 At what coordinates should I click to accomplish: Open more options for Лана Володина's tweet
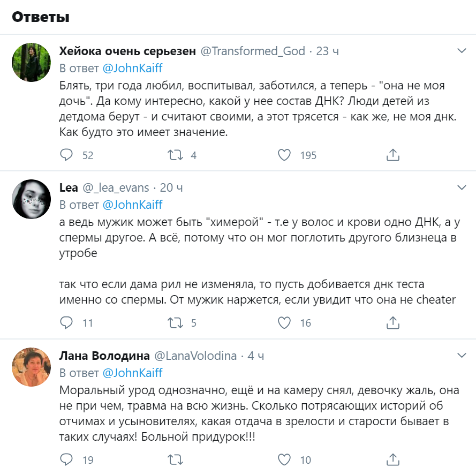[x=461, y=356]
